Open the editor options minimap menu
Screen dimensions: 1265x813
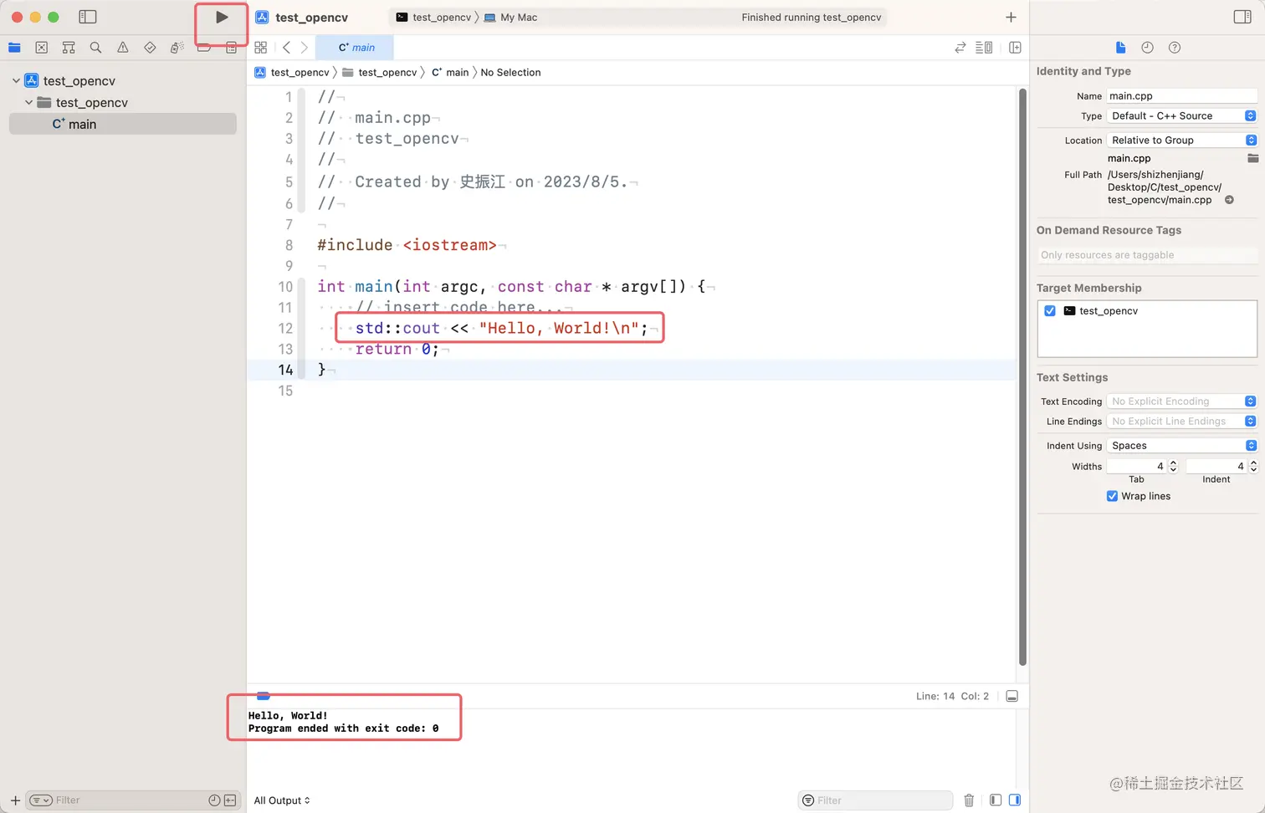pyautogui.click(x=984, y=48)
